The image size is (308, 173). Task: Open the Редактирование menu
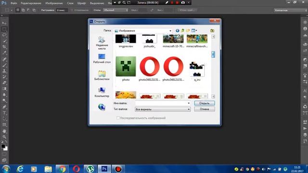[31, 3]
